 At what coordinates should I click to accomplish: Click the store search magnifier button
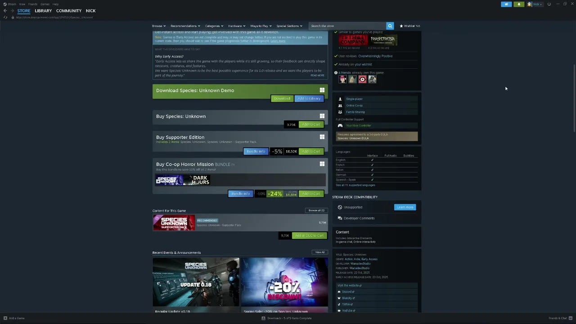(x=390, y=26)
